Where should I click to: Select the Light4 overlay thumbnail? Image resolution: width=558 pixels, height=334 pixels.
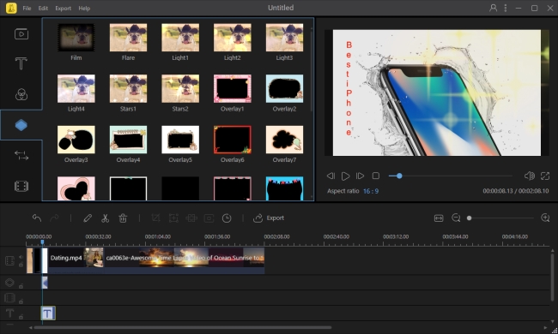76,89
